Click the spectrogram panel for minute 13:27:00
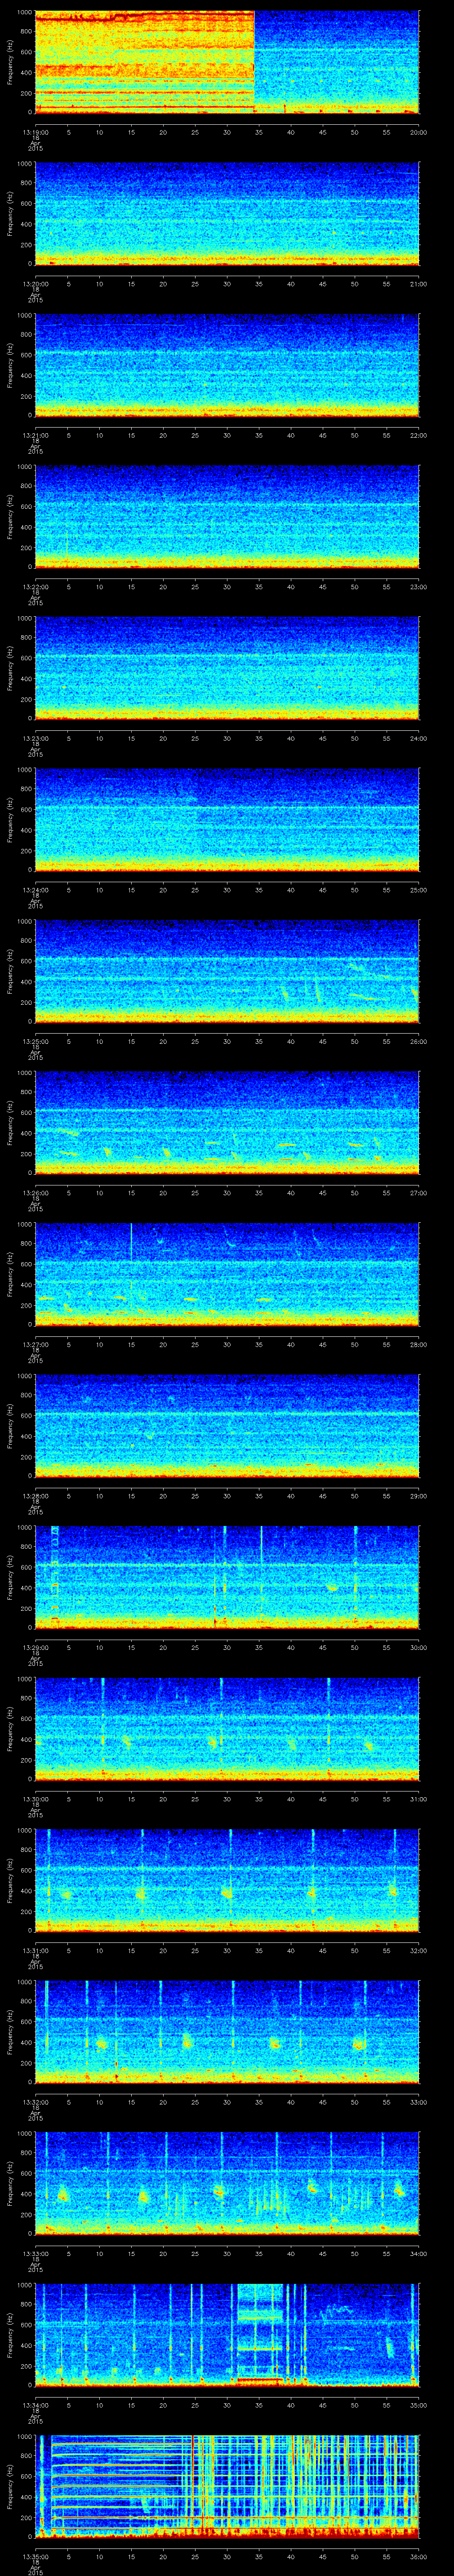Viewport: 454px width, 2576px height. coord(227,1274)
